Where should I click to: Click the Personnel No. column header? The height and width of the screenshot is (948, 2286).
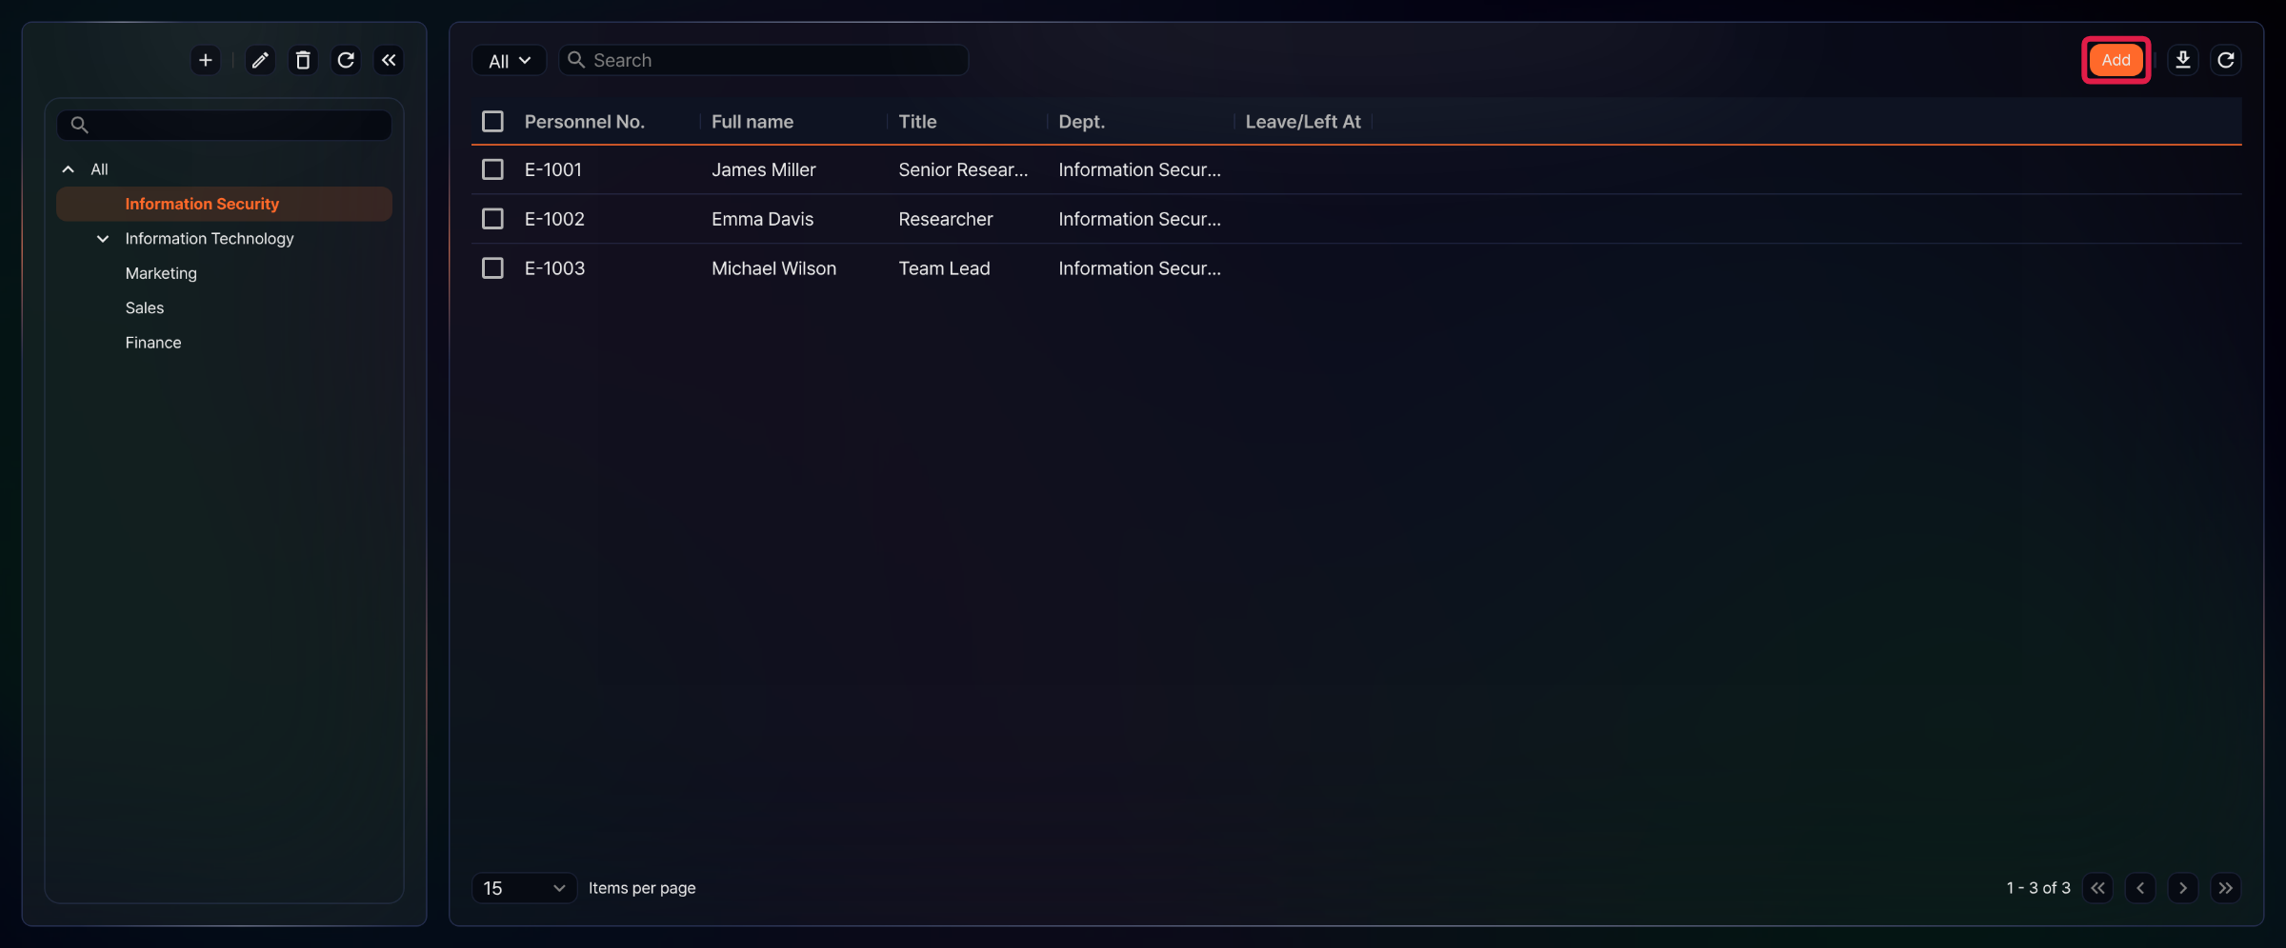point(585,122)
